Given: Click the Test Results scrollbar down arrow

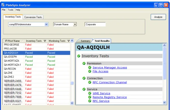Looking at the screenshot, I should coord(164,102).
